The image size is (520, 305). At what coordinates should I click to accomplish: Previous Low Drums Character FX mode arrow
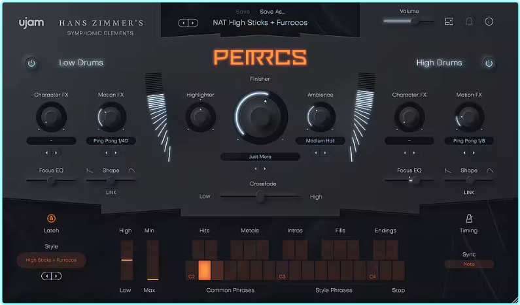coord(46,153)
